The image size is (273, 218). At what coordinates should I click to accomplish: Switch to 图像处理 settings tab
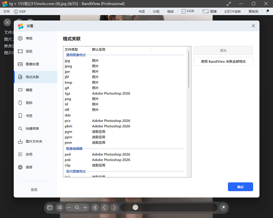tap(32, 64)
